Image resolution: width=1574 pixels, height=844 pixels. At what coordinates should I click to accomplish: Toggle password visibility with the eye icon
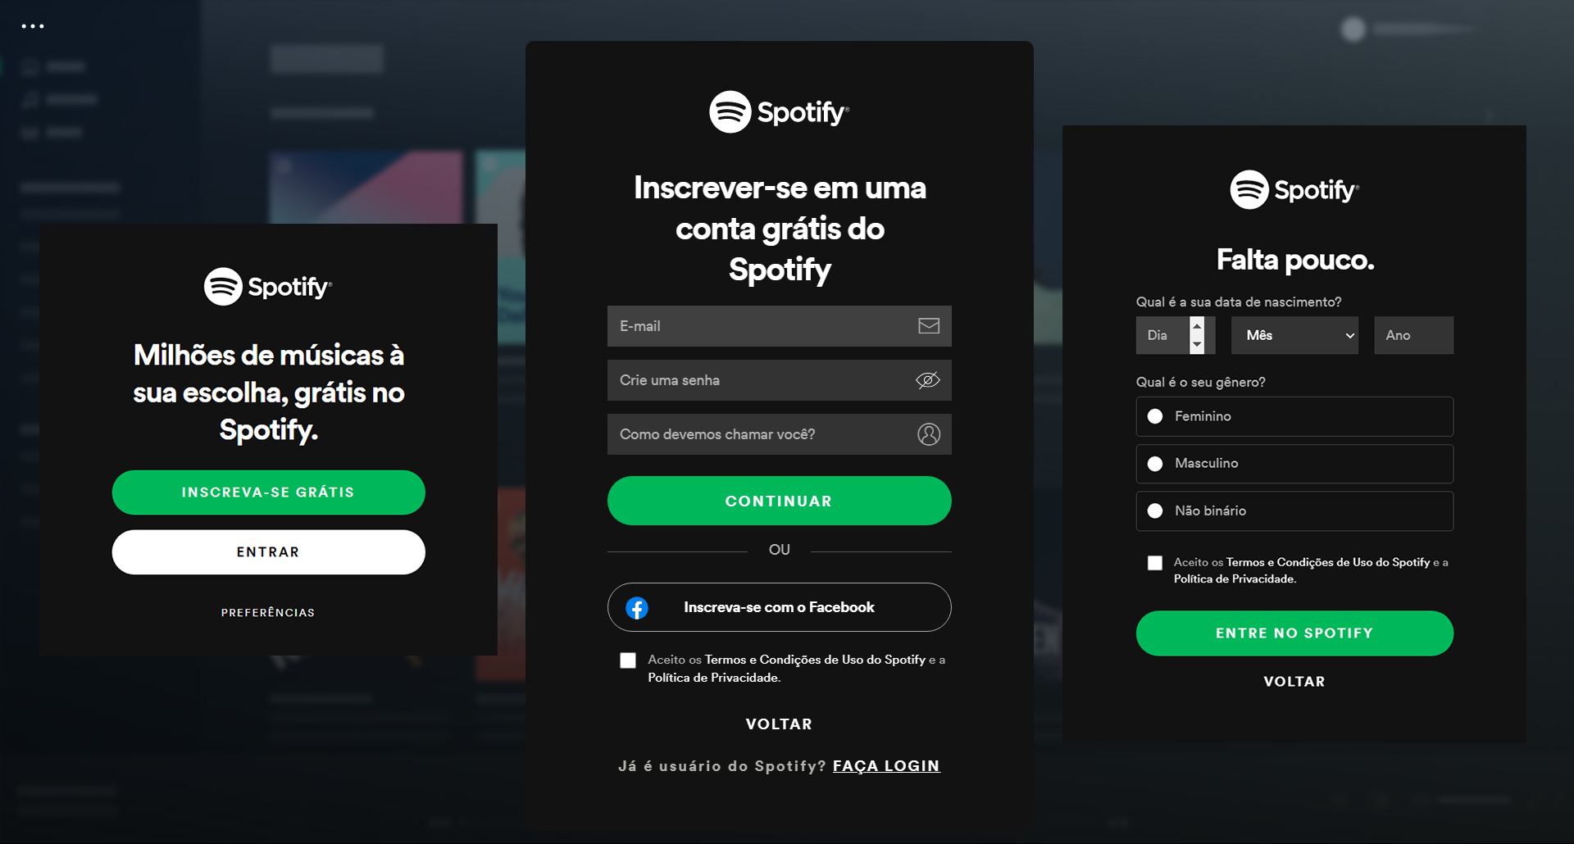(x=928, y=380)
